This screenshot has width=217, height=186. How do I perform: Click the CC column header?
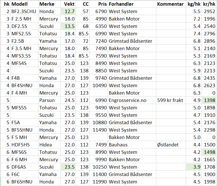(x=83, y=4)
